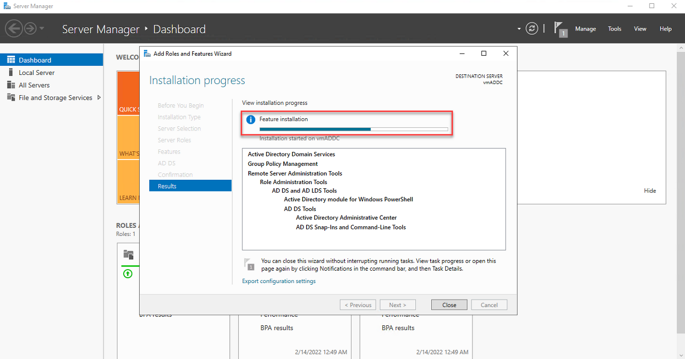Screen dimensions: 685x359
Task: Click the AD DS Tools entry
Action: click(x=300, y=209)
